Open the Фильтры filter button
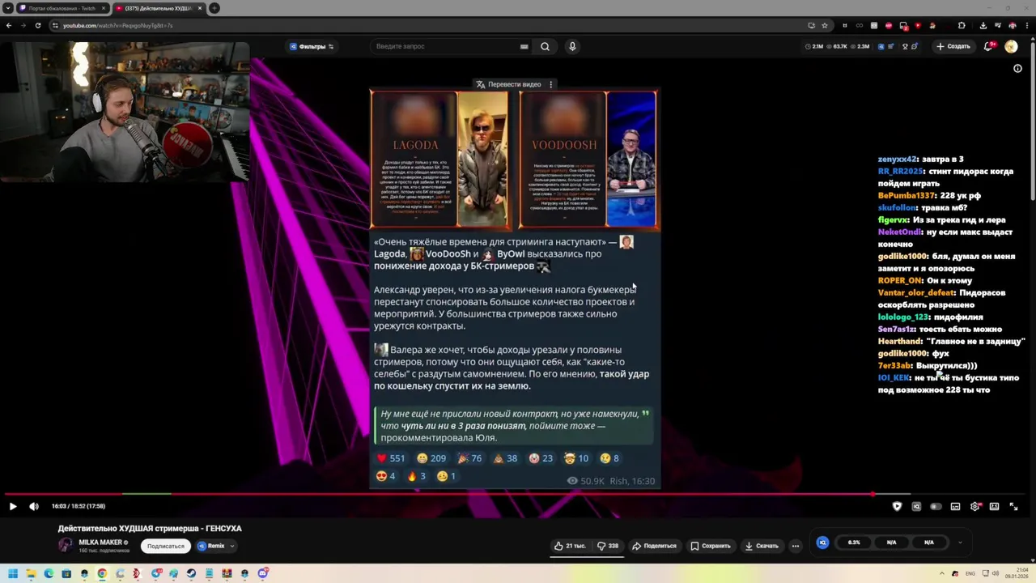This screenshot has height=583, width=1036. pyautogui.click(x=312, y=46)
